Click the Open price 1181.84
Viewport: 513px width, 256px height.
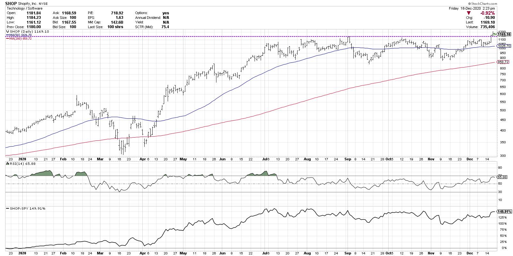pyautogui.click(x=34, y=13)
